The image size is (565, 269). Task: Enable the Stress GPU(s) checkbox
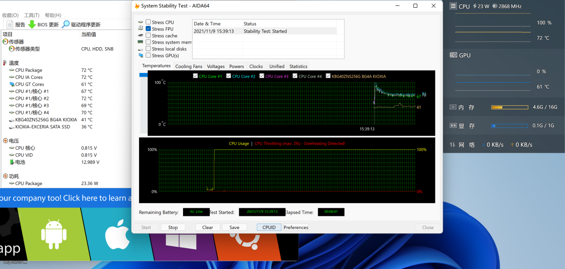pyautogui.click(x=148, y=55)
